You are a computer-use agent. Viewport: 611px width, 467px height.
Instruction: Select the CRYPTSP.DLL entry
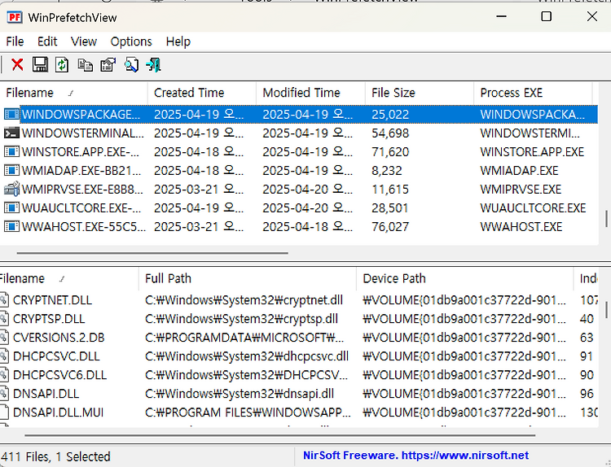(49, 319)
